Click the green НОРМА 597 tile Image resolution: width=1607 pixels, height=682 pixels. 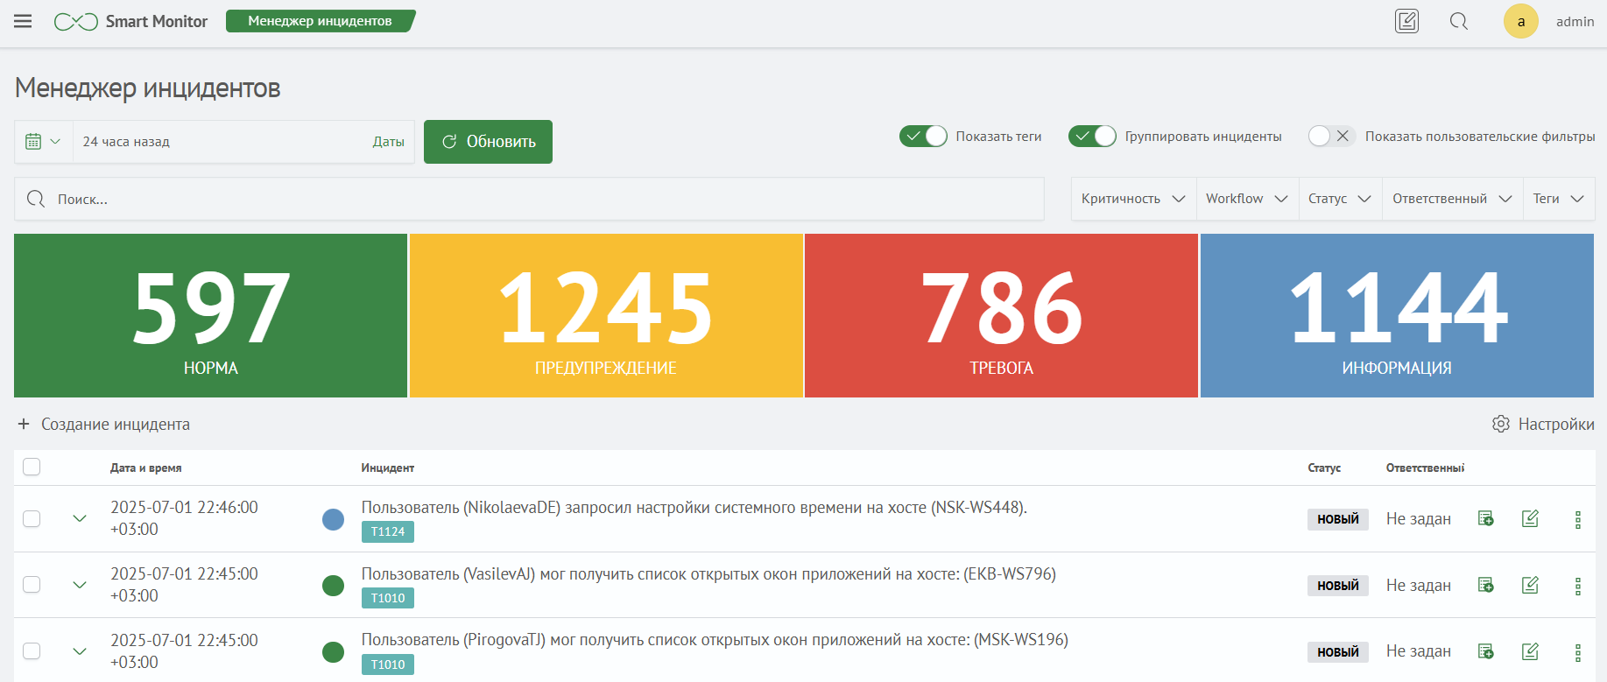click(210, 315)
